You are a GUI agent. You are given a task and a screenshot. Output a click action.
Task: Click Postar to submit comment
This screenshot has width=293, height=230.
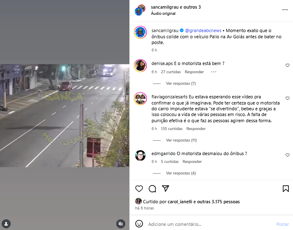[283, 224]
